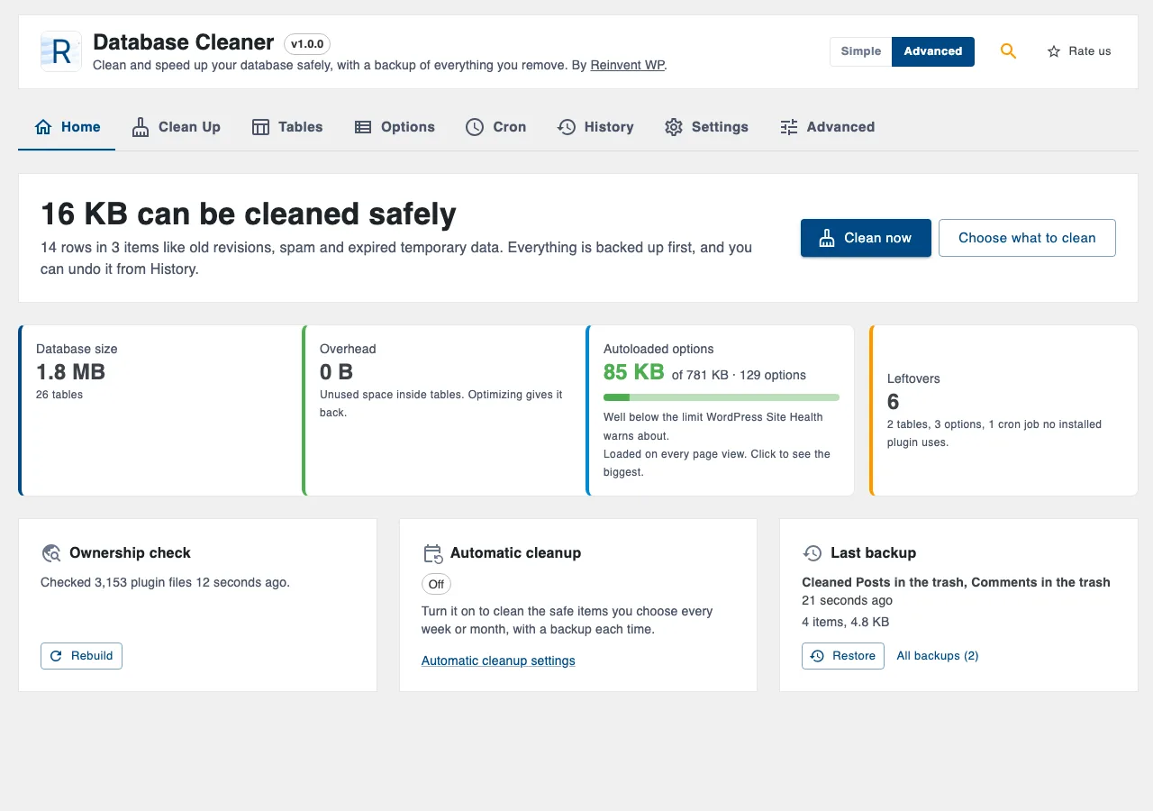Click the sliders icon on the Advanced tab
This screenshot has height=811, width=1153.
click(789, 127)
